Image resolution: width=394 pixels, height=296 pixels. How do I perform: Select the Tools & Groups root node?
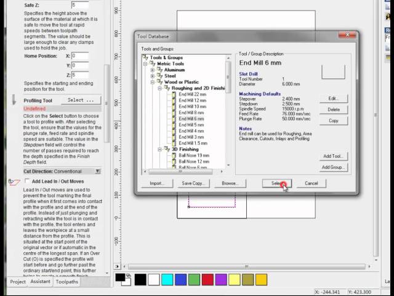(x=166, y=57)
